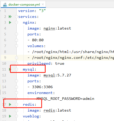Collapse nginx ports fold marker on line 5
Image resolution: width=114 pixels, height=121 pixels.
(16, 34)
